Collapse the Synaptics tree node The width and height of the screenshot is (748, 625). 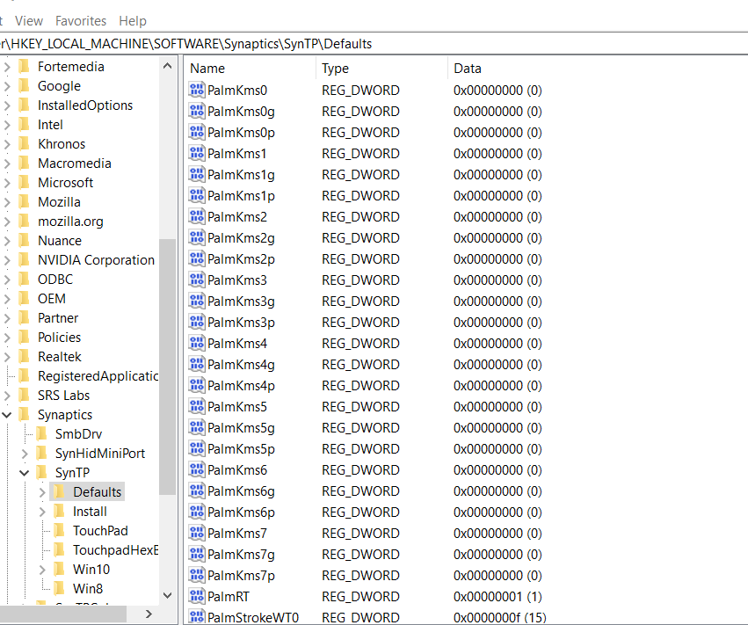[x=7, y=414]
